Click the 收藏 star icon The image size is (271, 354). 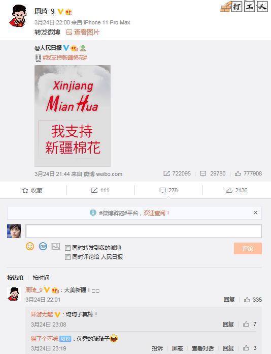pyautogui.click(x=25, y=191)
